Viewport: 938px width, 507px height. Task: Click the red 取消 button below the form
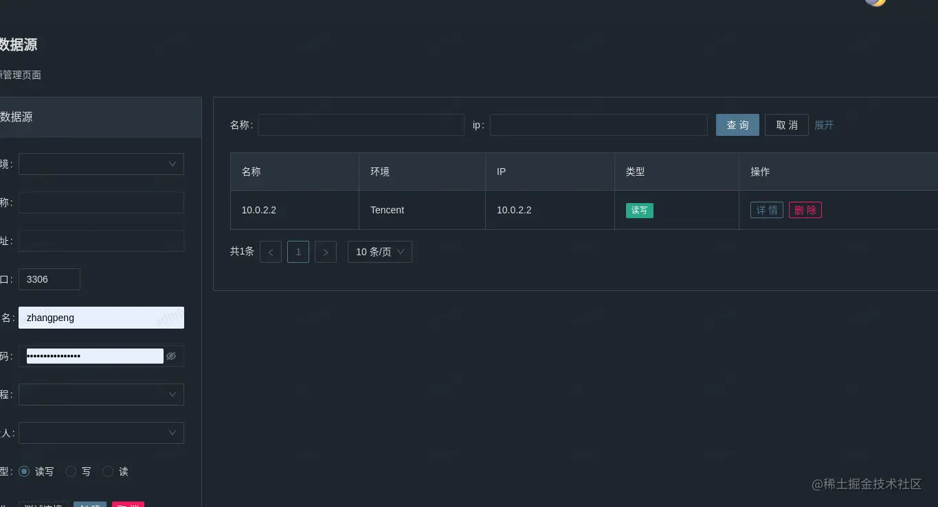(x=129, y=504)
